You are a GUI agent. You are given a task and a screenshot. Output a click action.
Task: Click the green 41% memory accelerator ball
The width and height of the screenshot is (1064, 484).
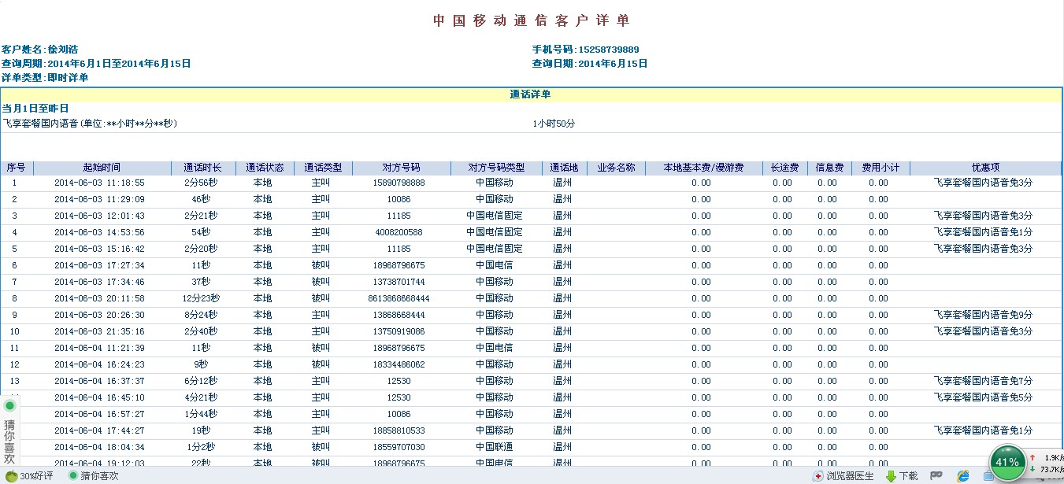pyautogui.click(x=1007, y=462)
